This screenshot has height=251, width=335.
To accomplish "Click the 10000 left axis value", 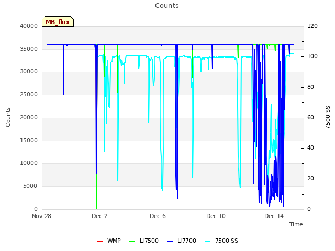I will pos(29,163).
